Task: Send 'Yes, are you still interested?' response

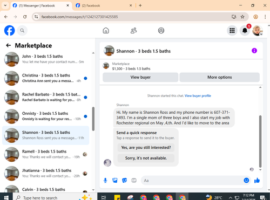Action: (146, 148)
